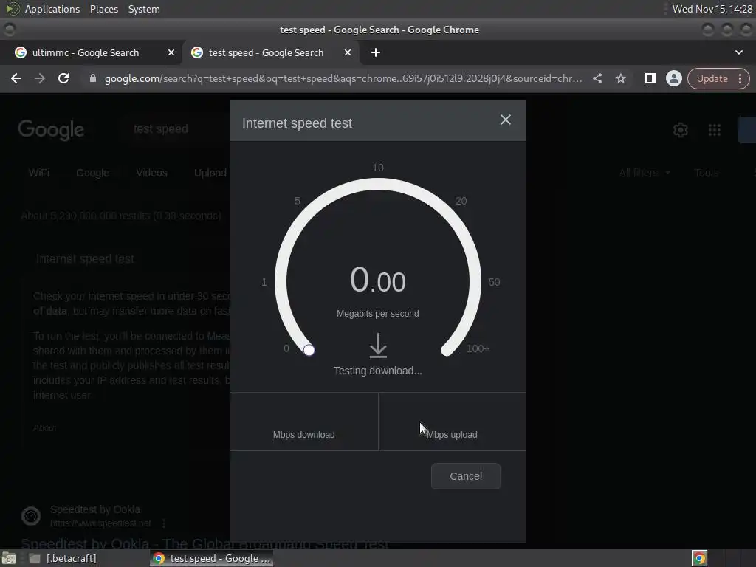Select the WiFi filter chip
This screenshot has height=567, width=756.
coord(39,173)
